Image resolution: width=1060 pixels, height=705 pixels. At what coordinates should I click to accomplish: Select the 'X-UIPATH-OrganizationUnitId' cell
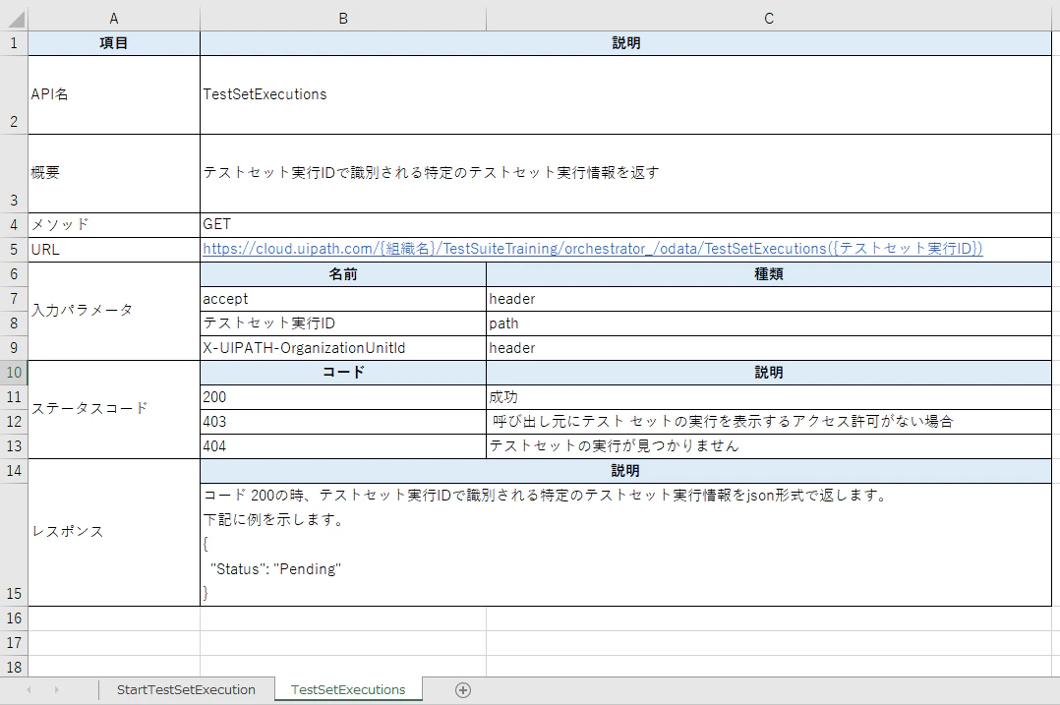[343, 348]
